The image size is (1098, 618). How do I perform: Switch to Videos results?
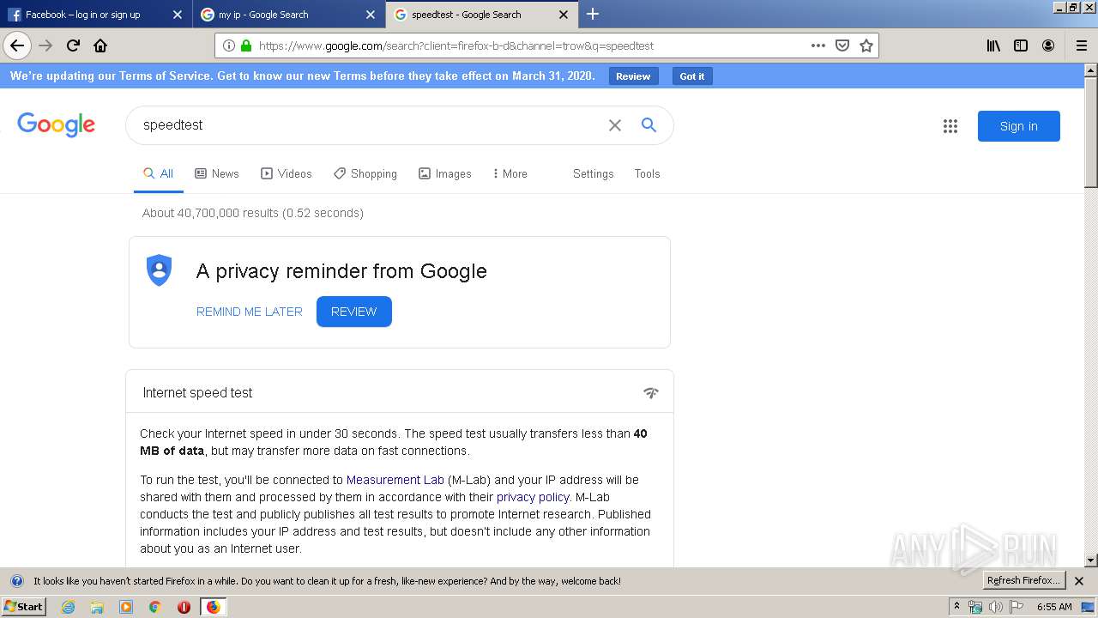[x=287, y=173]
